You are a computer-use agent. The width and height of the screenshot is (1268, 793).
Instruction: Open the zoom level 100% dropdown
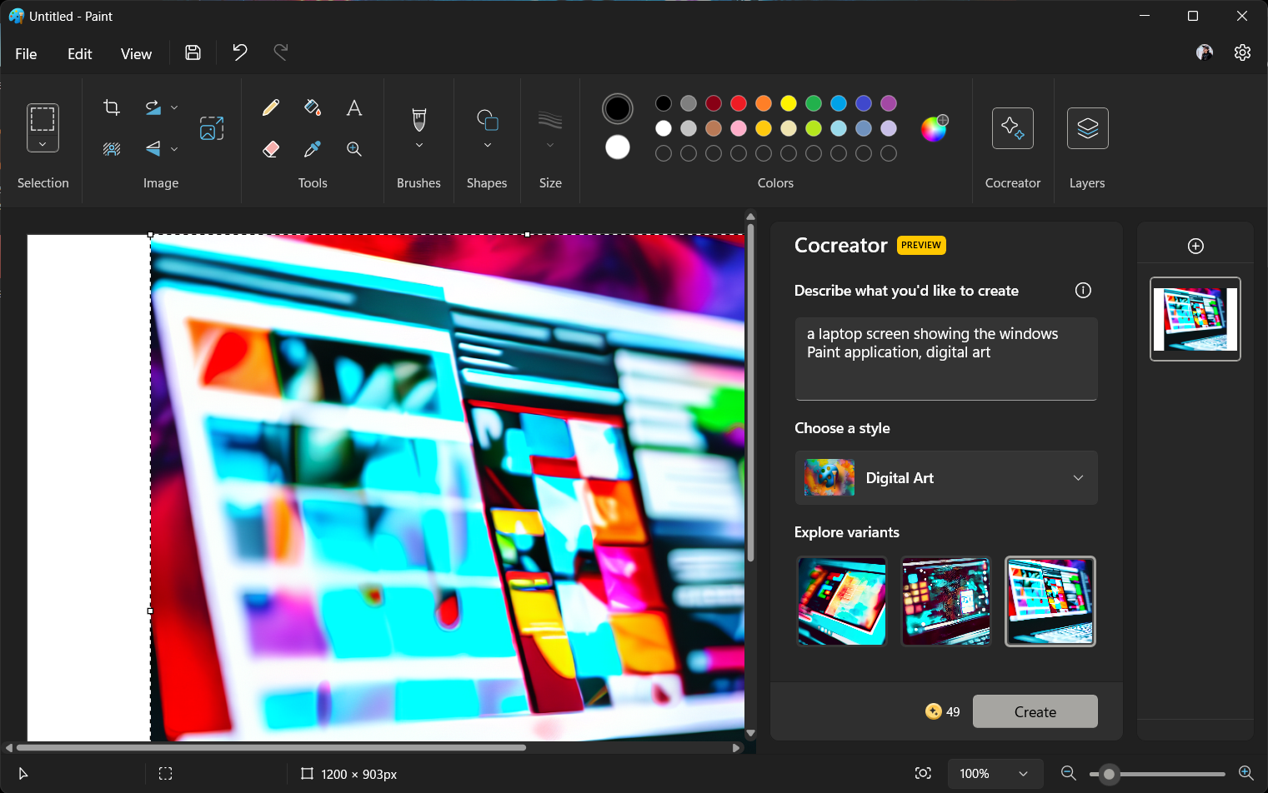click(x=995, y=773)
